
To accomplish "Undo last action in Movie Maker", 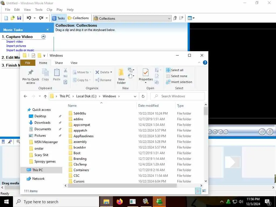I will click(29, 18).
